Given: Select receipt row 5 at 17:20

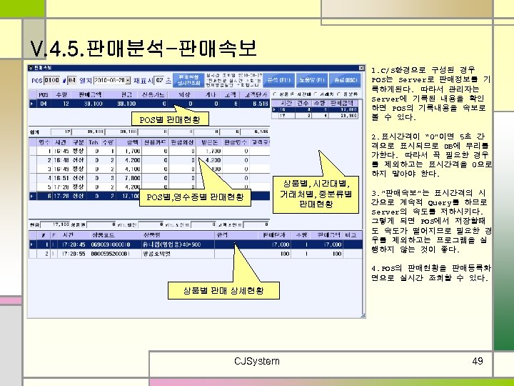Looking at the screenshot, I should pos(149,187).
